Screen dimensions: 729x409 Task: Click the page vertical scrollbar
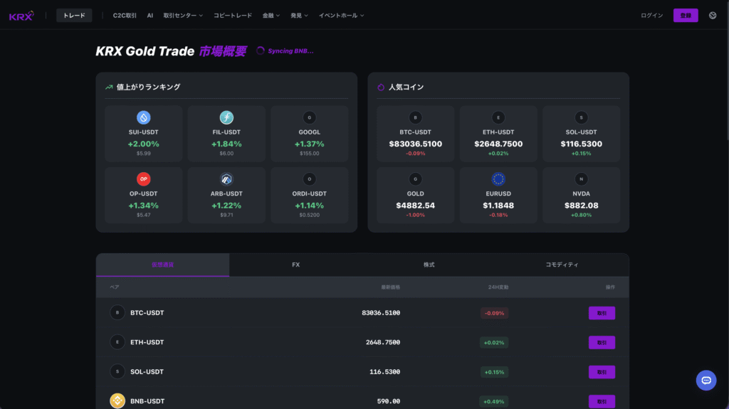tap(727, 70)
